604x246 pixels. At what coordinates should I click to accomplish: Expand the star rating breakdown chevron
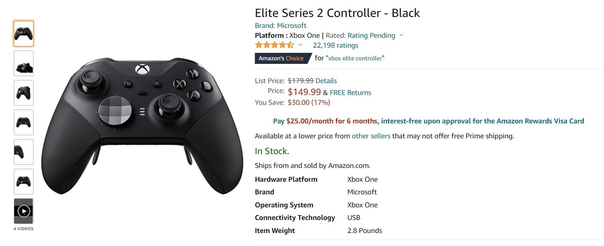pos(300,45)
